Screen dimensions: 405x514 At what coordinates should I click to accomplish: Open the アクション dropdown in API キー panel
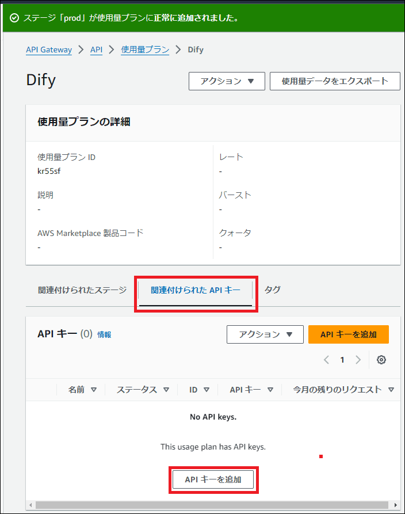(265, 334)
